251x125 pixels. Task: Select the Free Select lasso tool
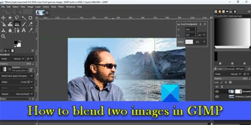(17, 18)
